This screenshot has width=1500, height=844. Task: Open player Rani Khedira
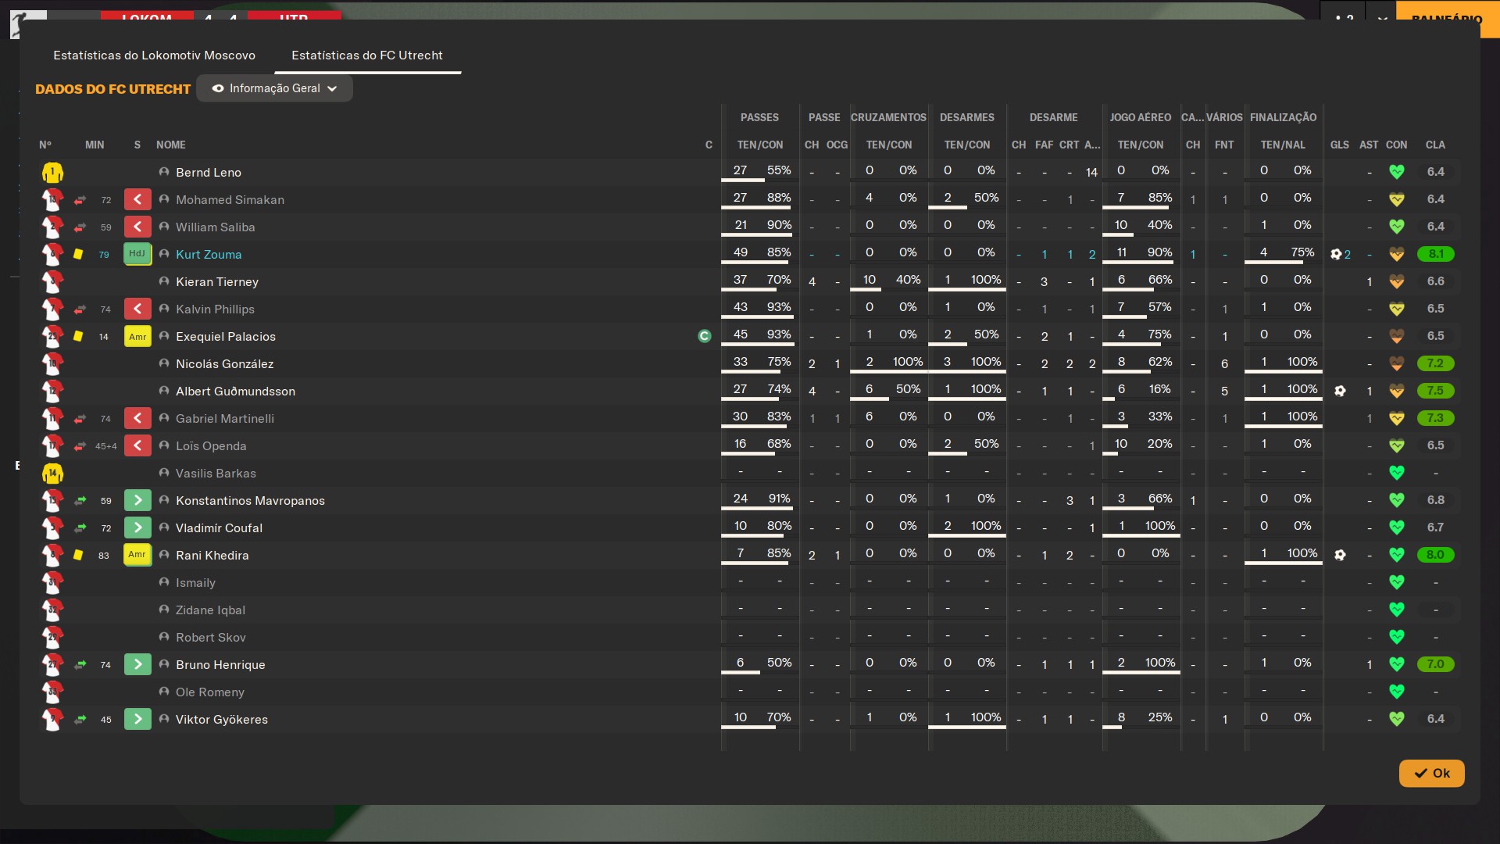[212, 556]
